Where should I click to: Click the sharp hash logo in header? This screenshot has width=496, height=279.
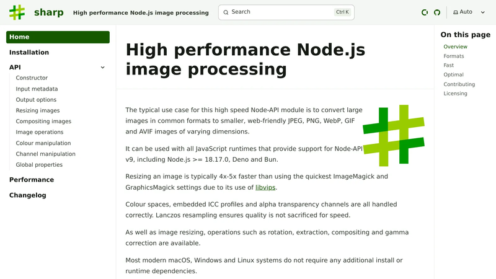click(17, 12)
